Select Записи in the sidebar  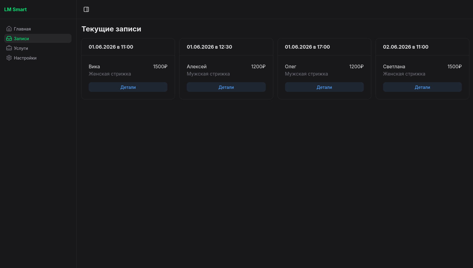(x=38, y=38)
